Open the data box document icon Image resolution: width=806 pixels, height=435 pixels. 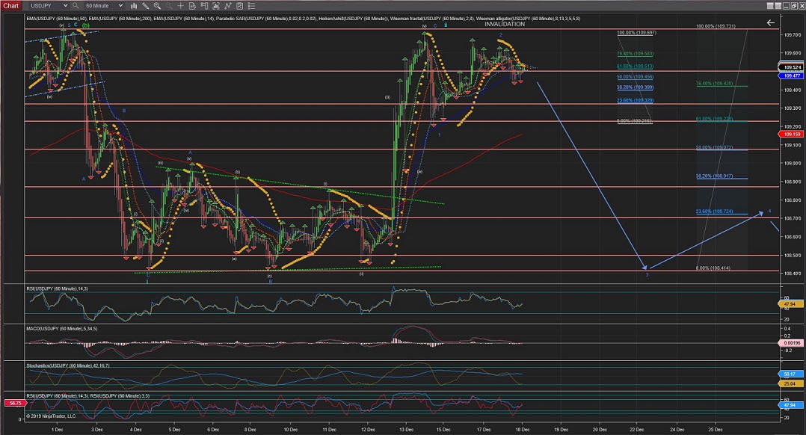tap(192, 6)
